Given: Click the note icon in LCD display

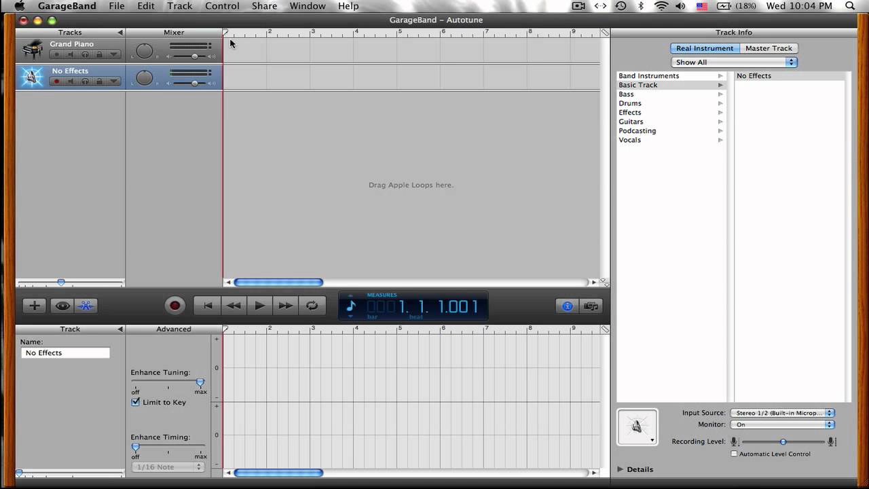Looking at the screenshot, I should [x=351, y=306].
